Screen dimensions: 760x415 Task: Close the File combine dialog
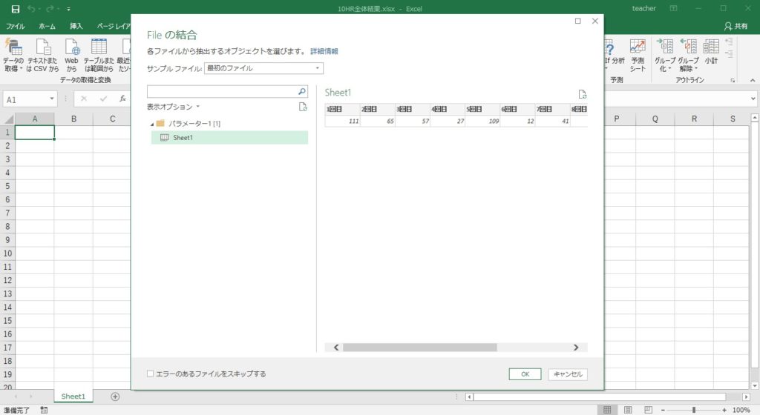point(595,21)
